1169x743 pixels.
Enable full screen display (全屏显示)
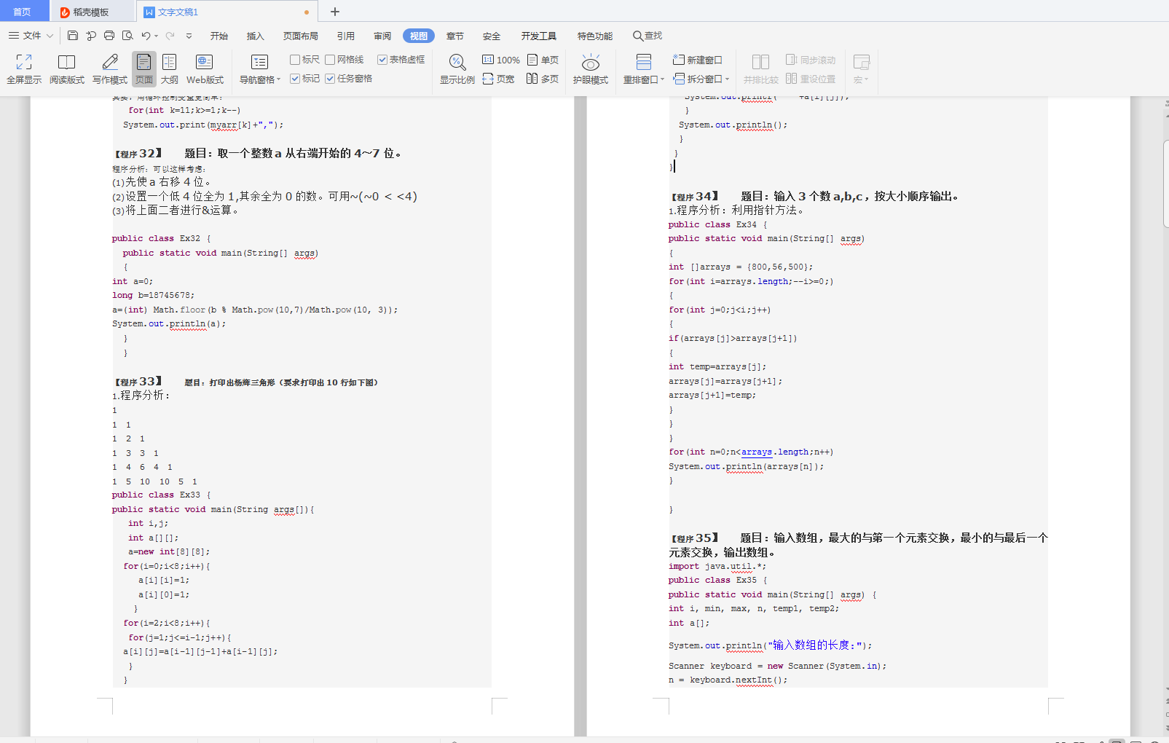(24, 70)
